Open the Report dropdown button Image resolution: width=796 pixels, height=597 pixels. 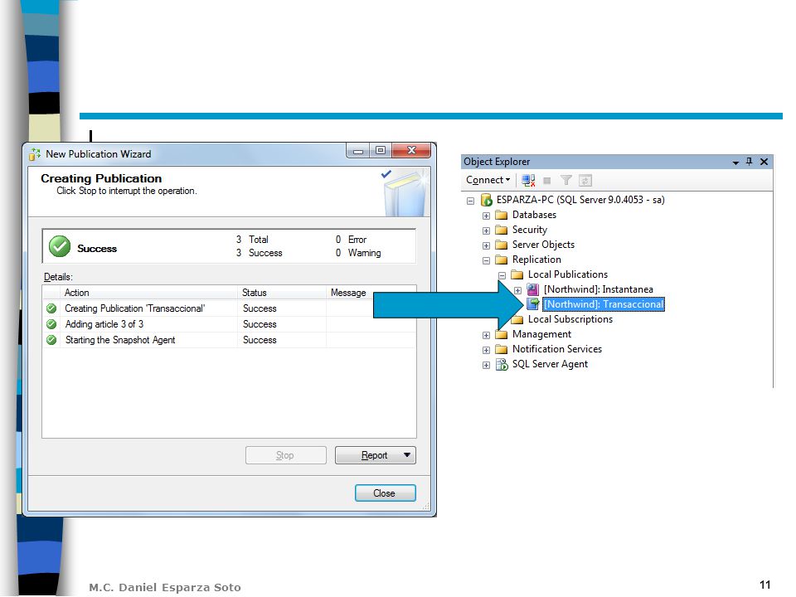[375, 455]
